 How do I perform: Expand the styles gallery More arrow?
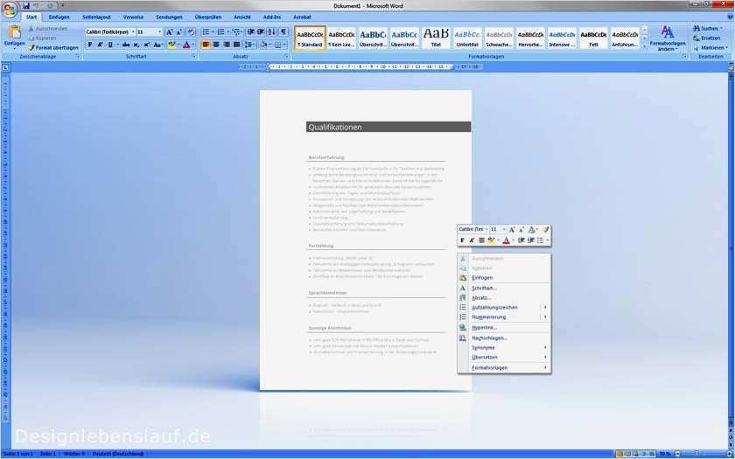coord(645,45)
